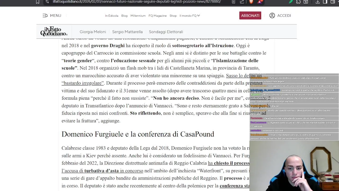Open the Blog section
The image size is (339, 191).
coord(124,16)
